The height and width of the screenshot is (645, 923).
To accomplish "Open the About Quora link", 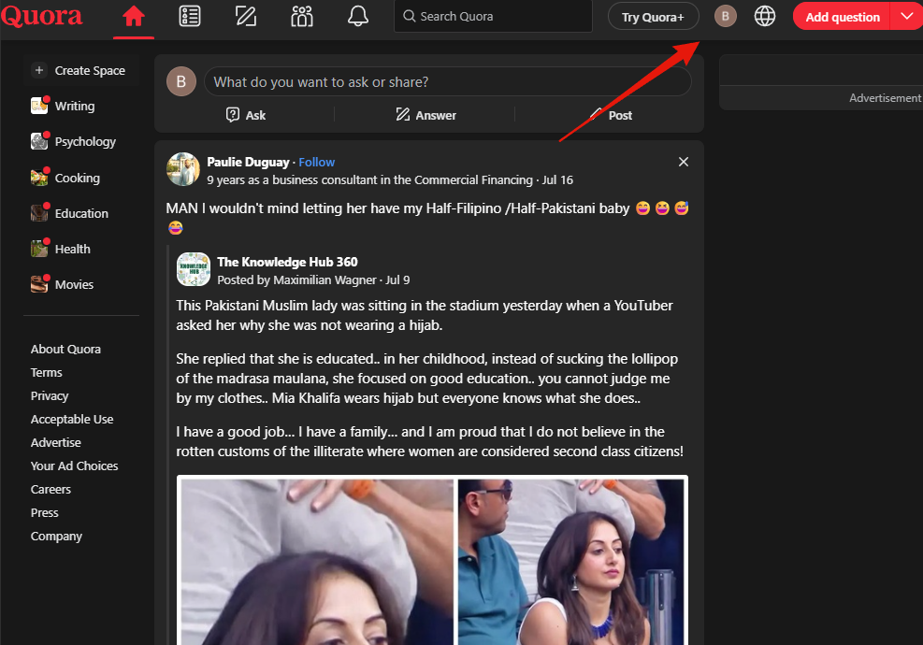I will (65, 349).
